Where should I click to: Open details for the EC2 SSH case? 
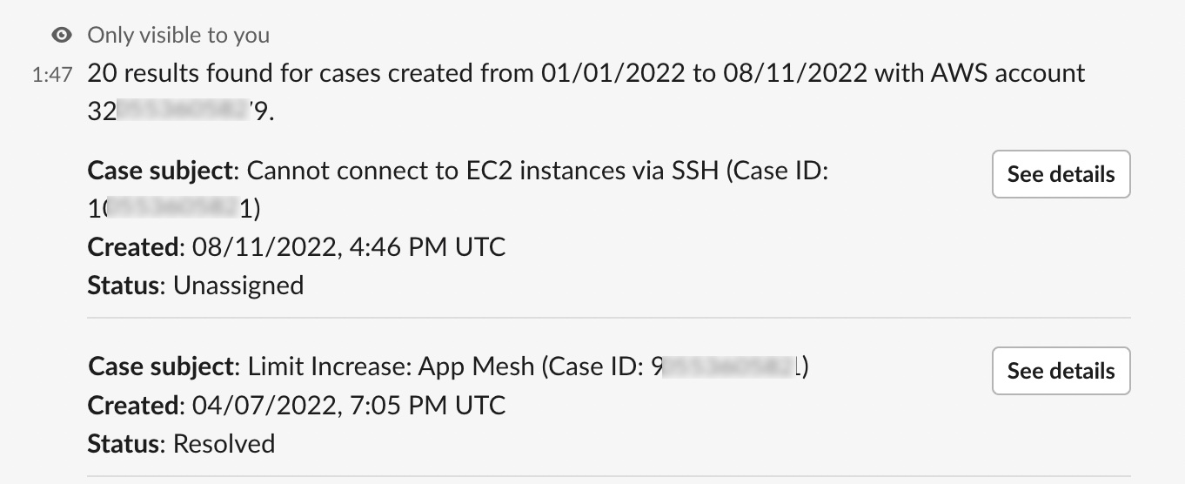(x=1061, y=174)
